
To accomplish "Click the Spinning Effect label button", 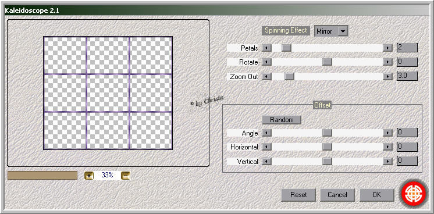I will 286,30.
